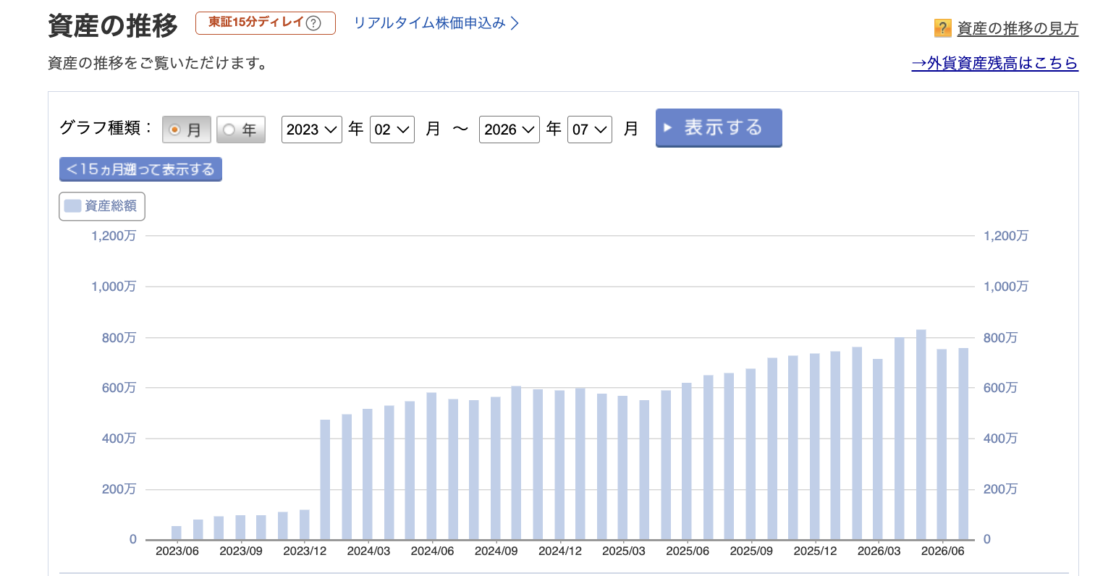
Task: Click ＜15ヵ月遡って表示する button
Action: pyautogui.click(x=140, y=169)
